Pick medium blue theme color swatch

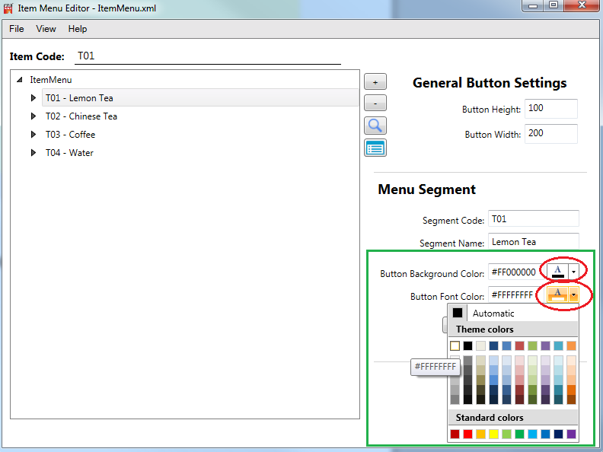point(507,346)
